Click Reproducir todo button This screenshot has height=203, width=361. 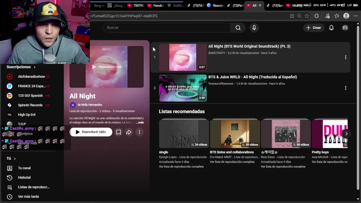pos(91,132)
